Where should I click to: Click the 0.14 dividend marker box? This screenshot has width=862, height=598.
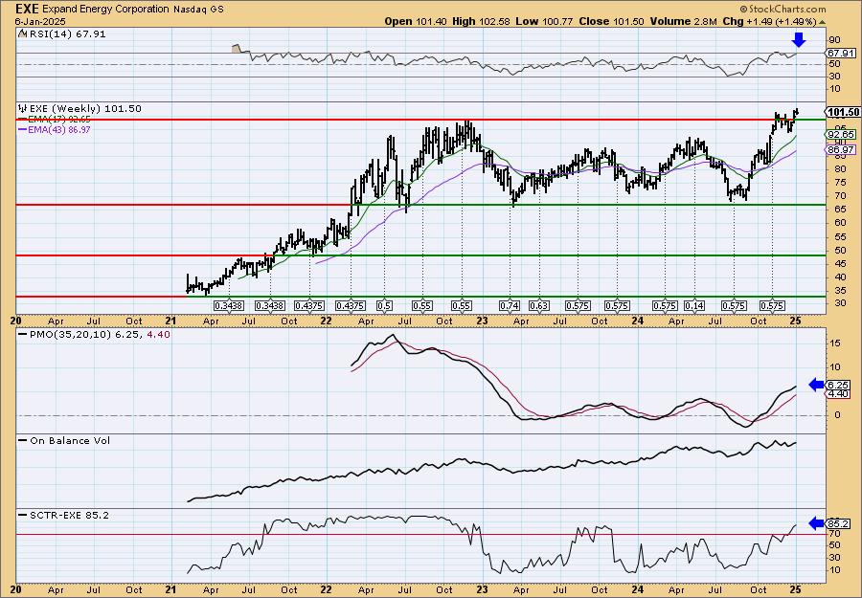click(695, 305)
